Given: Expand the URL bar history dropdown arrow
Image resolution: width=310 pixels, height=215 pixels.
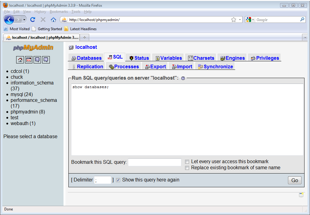Looking at the screenshot, I should coord(240,20).
